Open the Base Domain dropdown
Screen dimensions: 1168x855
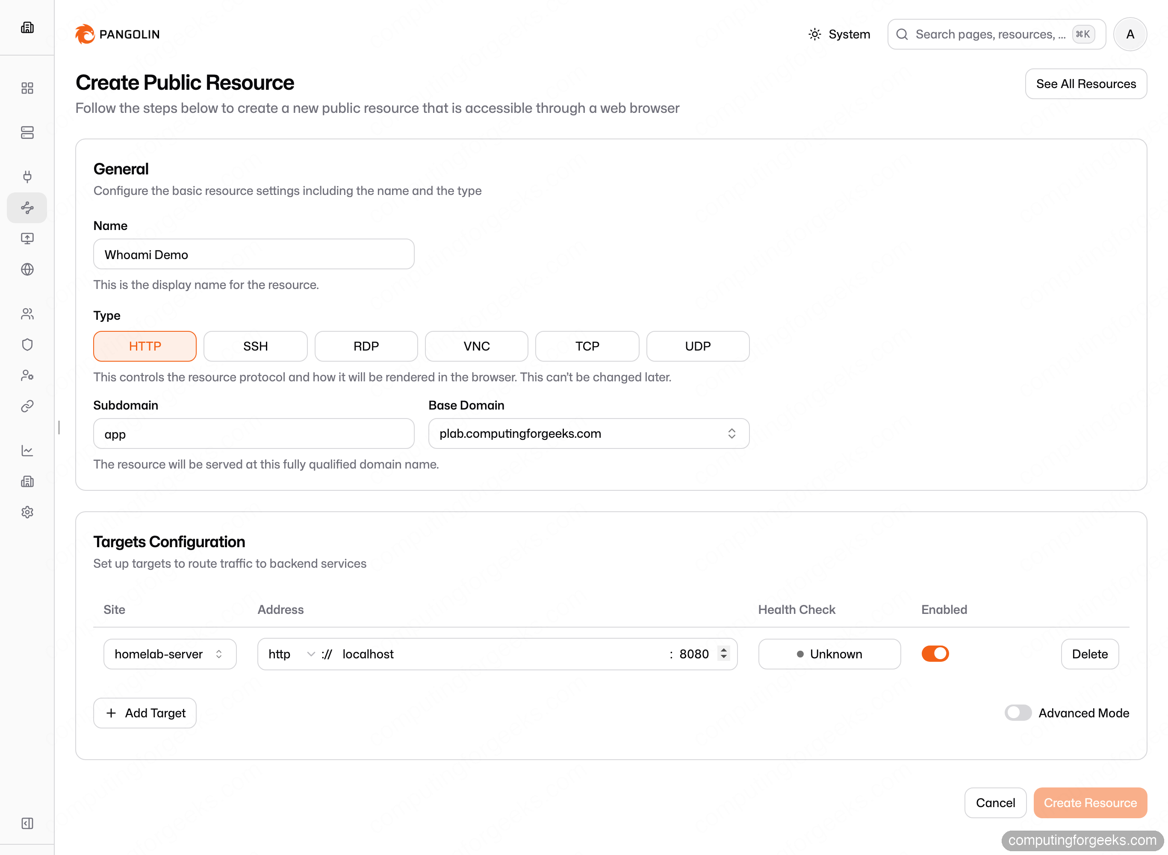588,433
